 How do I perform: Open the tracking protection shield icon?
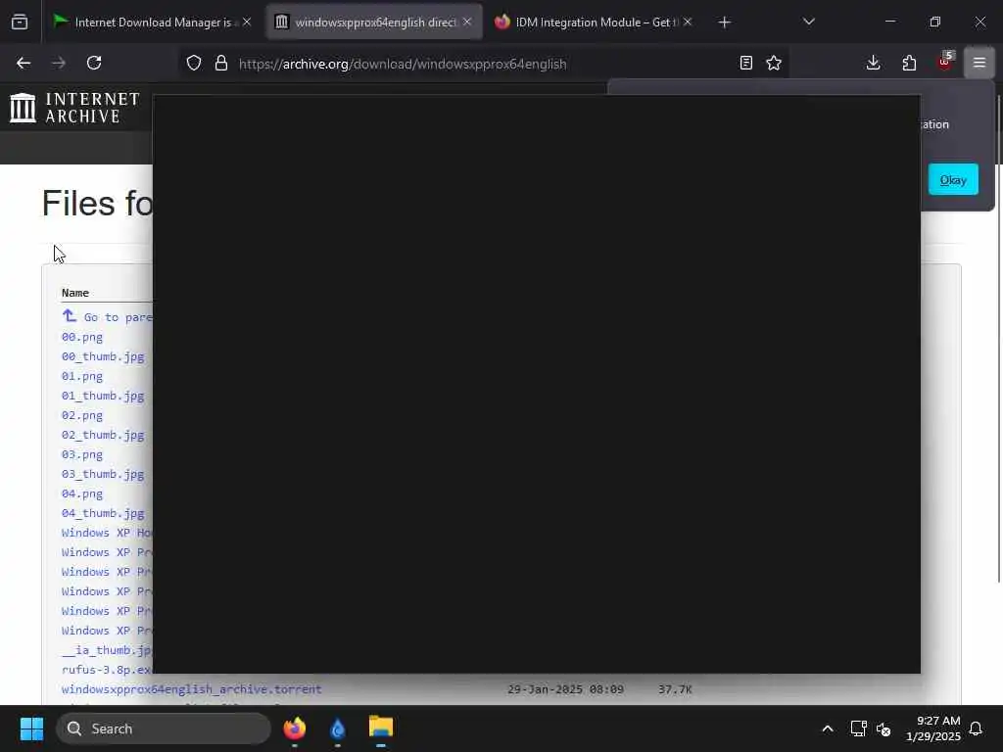[x=194, y=63]
